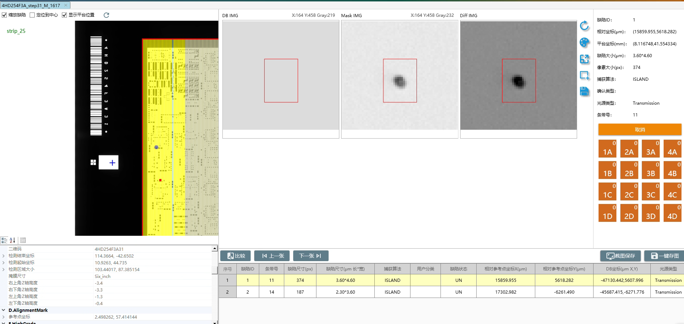This screenshot has height=324, width=684.
Task: Toggle the 缩放缺陷 checkbox
Action: coord(5,15)
